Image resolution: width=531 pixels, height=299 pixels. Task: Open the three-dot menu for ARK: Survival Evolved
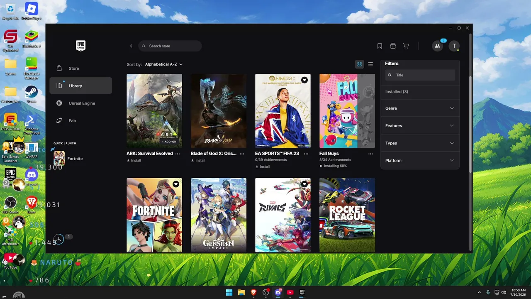178,154
